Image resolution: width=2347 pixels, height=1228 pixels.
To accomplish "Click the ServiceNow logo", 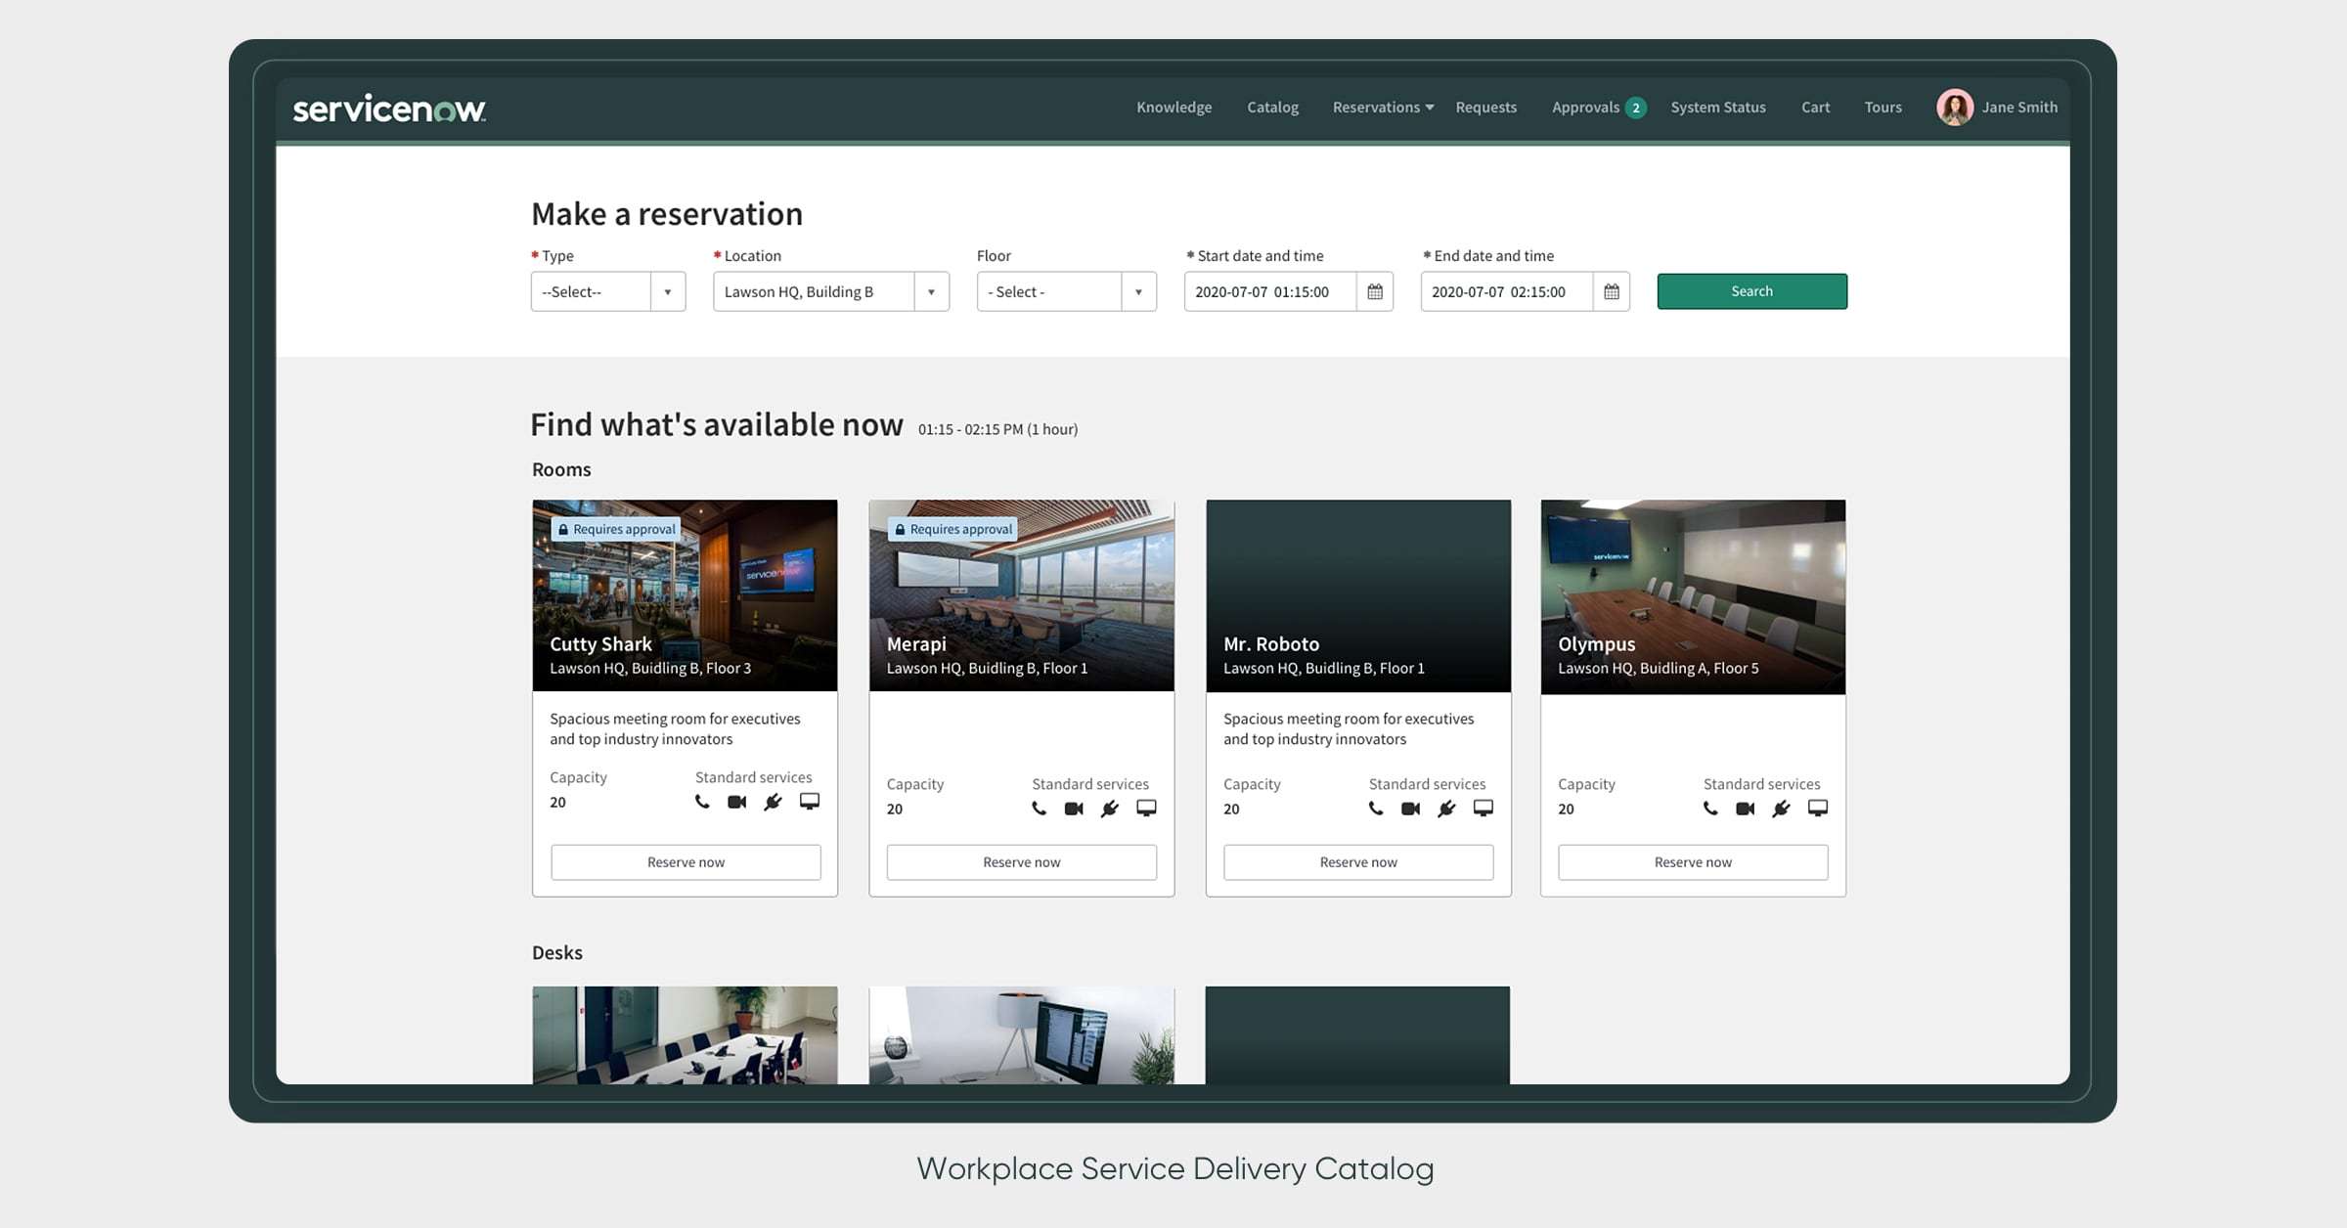I will [x=389, y=109].
